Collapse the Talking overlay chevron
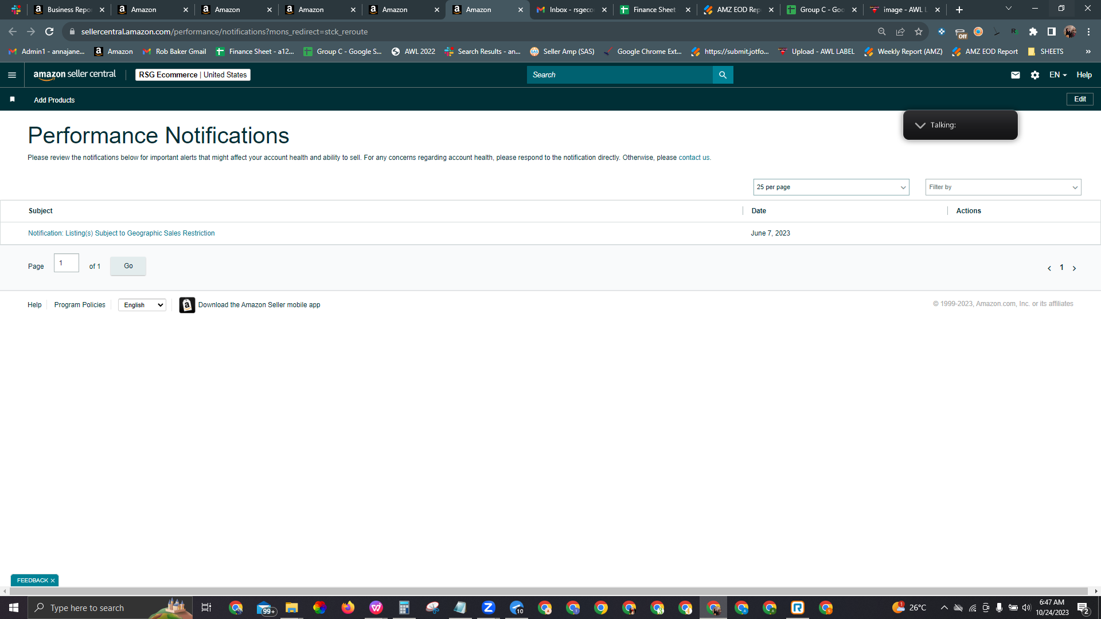The width and height of the screenshot is (1101, 619). tap(920, 125)
